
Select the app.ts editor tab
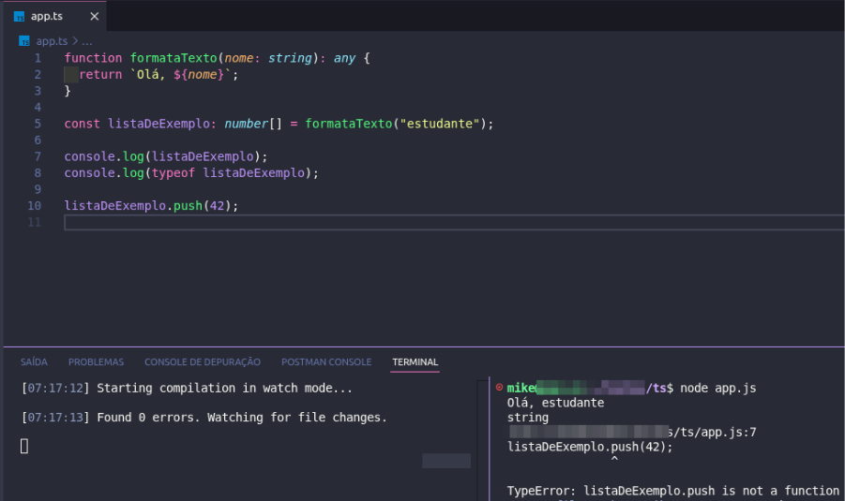[x=55, y=16]
